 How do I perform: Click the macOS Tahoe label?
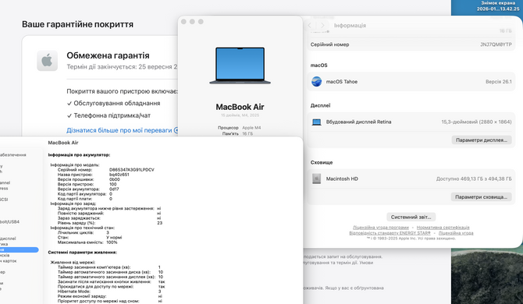[342, 82]
